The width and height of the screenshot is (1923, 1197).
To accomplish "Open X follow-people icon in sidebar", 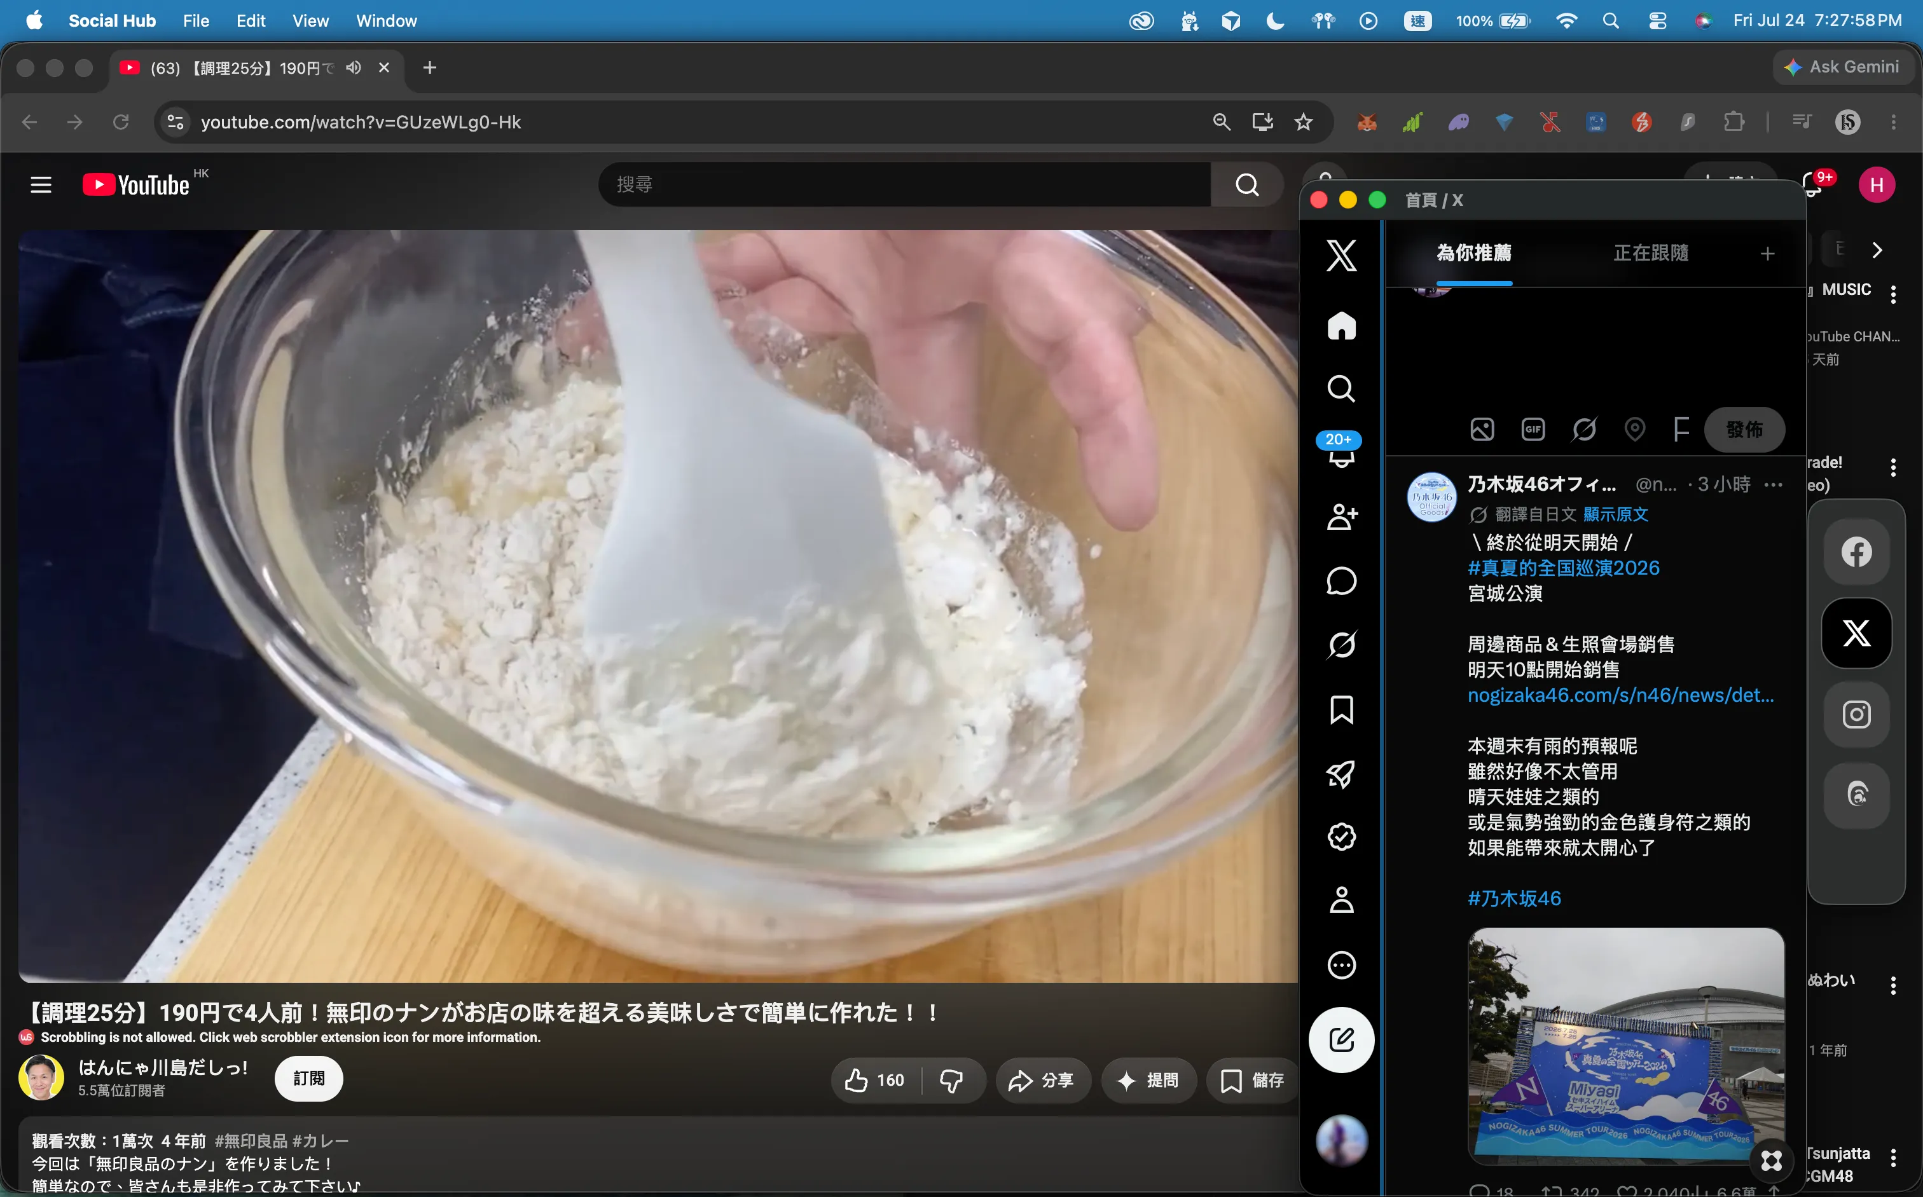I will tap(1341, 517).
